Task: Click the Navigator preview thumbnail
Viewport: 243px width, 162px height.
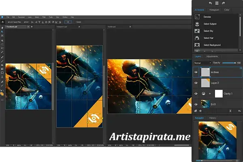Action: click(x=217, y=140)
